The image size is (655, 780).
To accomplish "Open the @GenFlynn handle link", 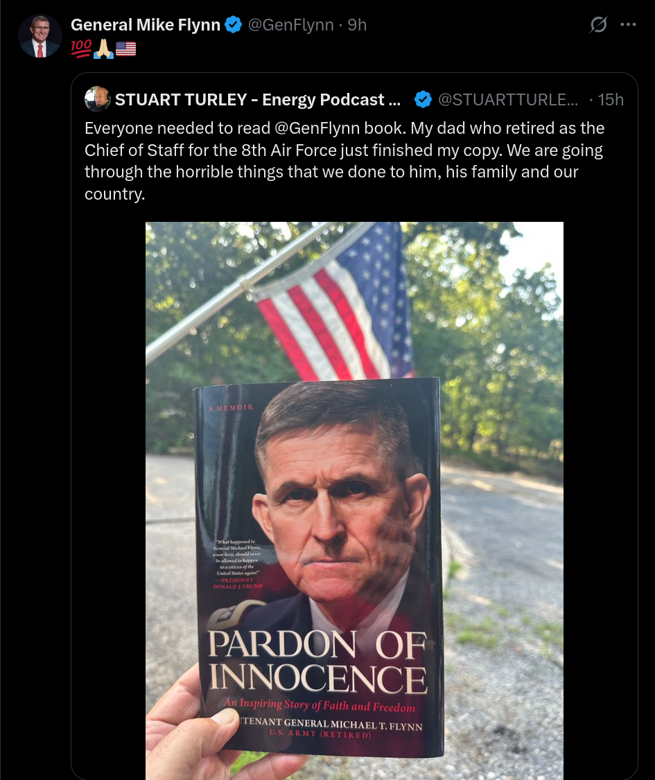I will coord(290,24).
